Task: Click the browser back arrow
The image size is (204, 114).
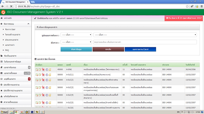Action: pos(3,6)
